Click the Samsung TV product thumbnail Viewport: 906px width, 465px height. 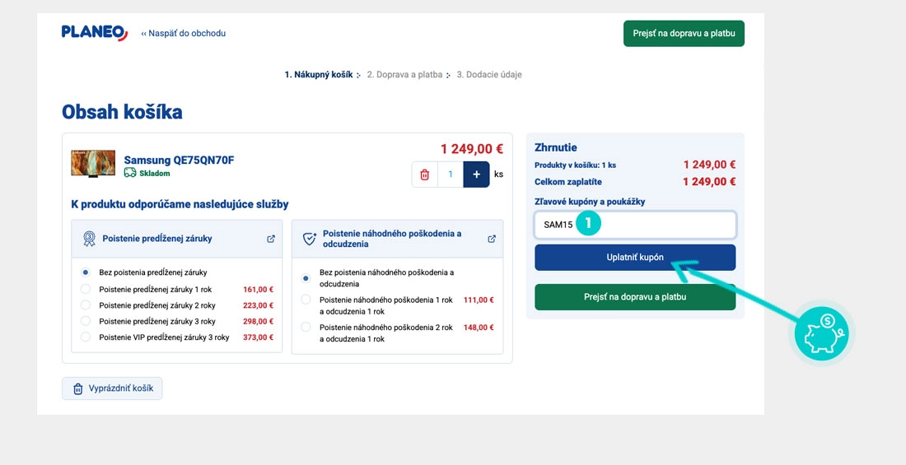point(93,164)
